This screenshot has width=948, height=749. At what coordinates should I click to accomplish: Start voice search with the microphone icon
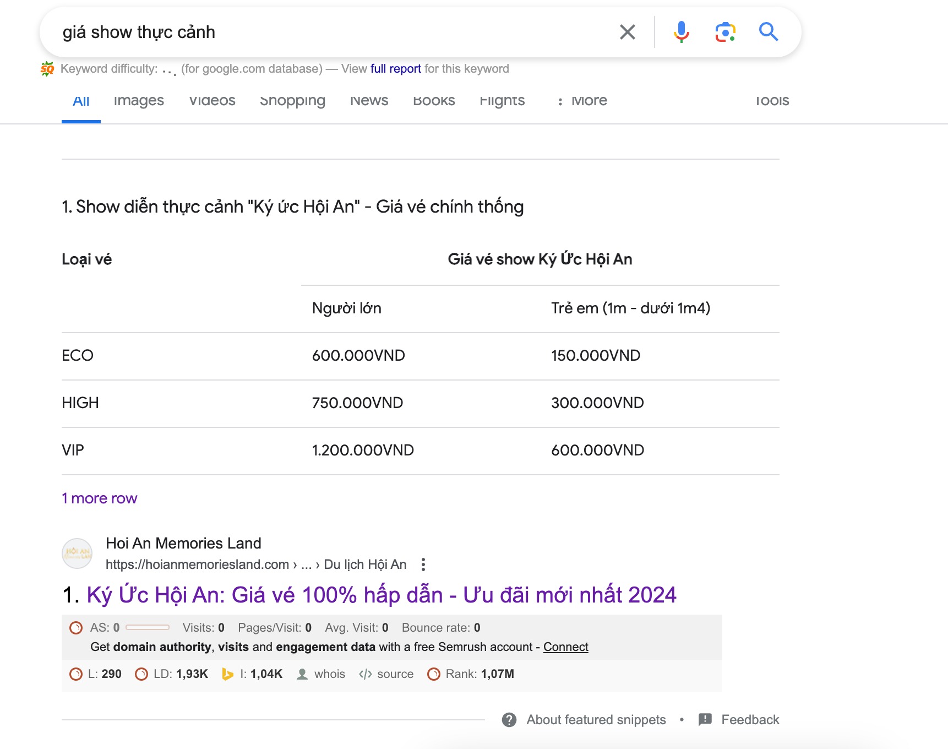[681, 32]
